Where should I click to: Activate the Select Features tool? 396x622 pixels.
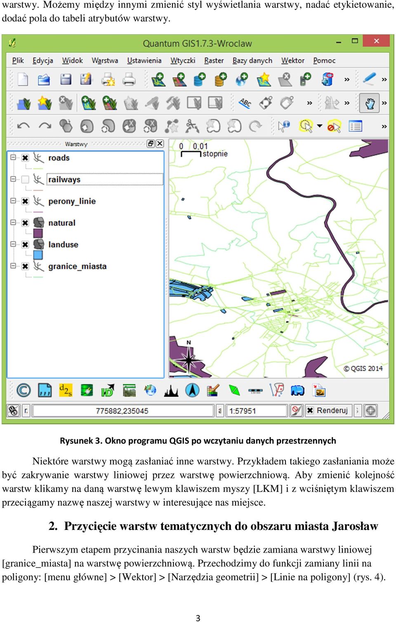click(x=306, y=126)
